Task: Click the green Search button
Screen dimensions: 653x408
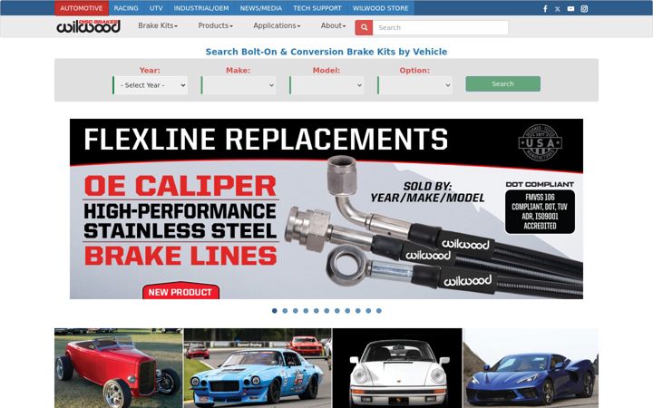Action: pos(502,83)
